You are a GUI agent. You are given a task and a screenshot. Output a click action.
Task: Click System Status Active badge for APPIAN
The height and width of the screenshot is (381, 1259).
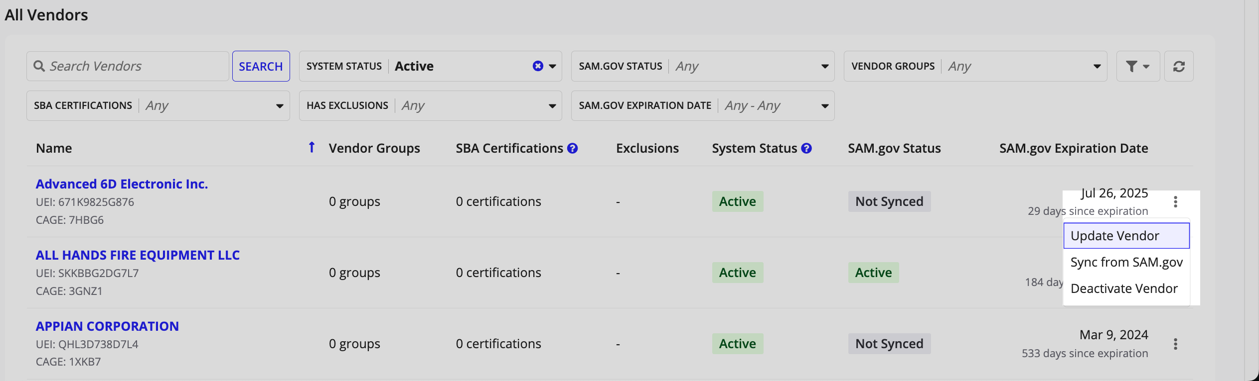[x=737, y=344]
